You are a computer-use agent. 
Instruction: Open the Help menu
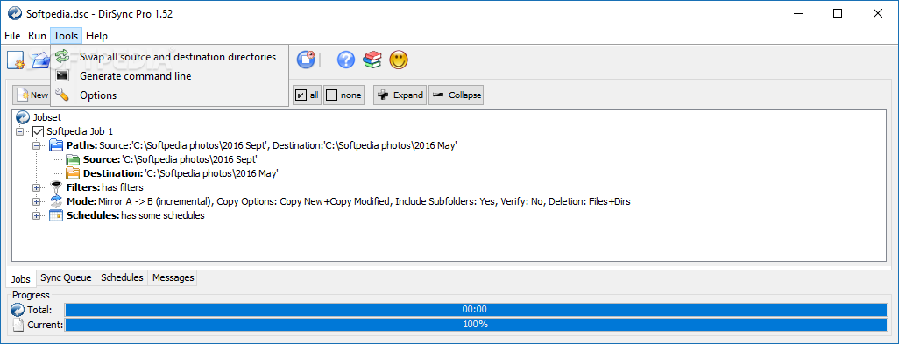tap(96, 36)
